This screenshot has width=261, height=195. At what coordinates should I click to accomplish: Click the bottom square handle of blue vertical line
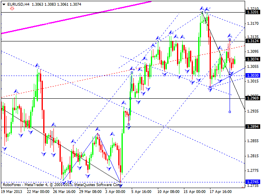(x=230, y=111)
